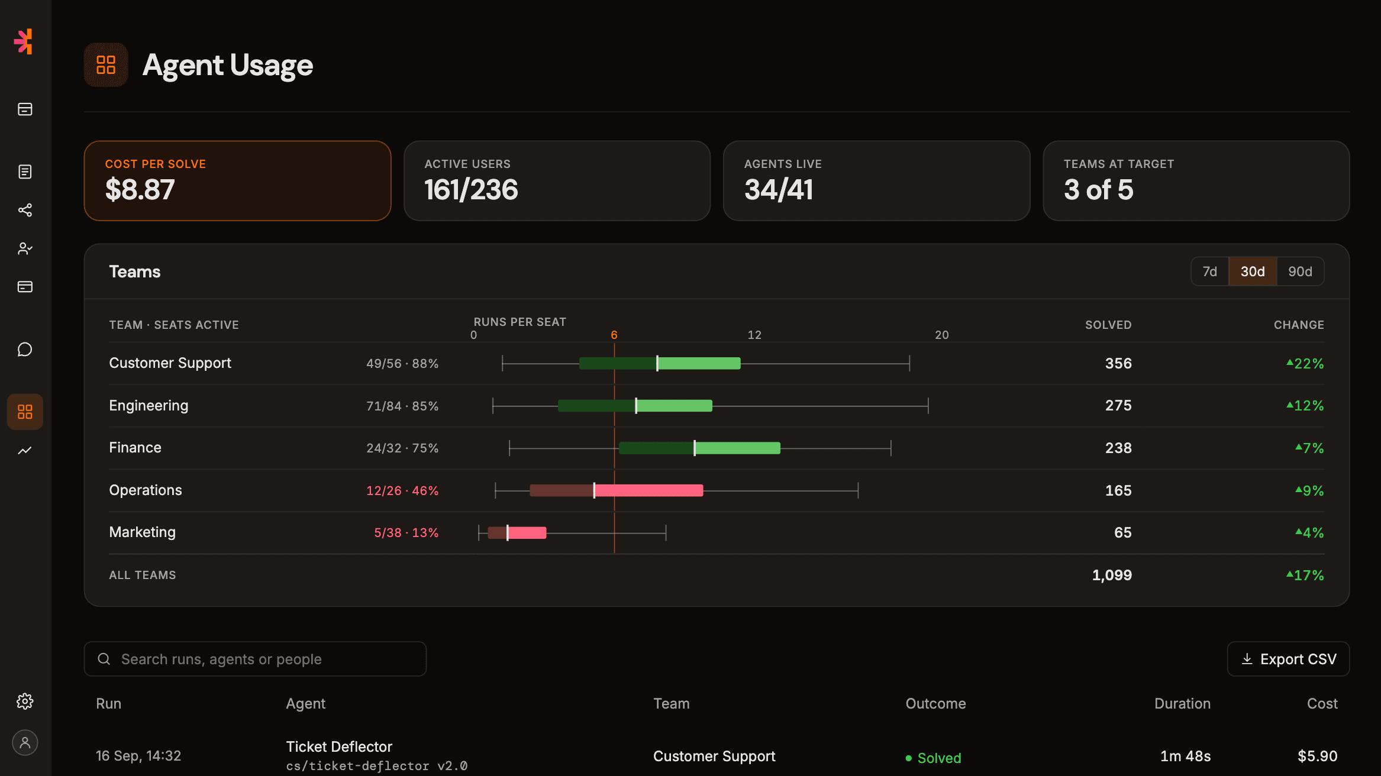Sort runs by the Outcome column header

click(935, 703)
